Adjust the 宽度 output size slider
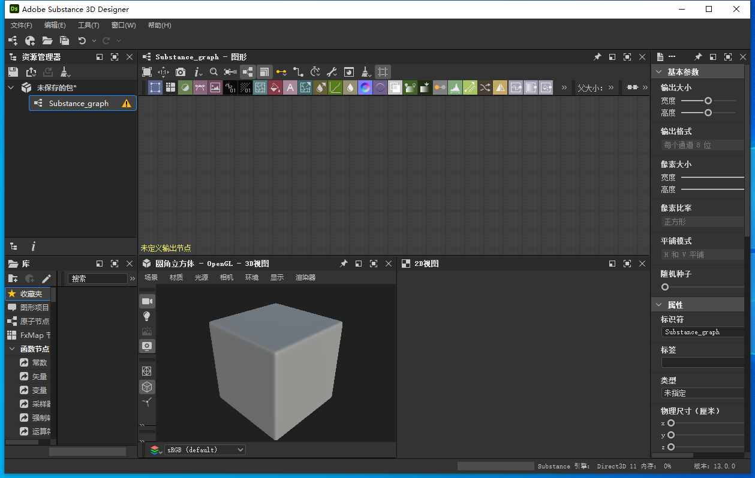 [708, 101]
